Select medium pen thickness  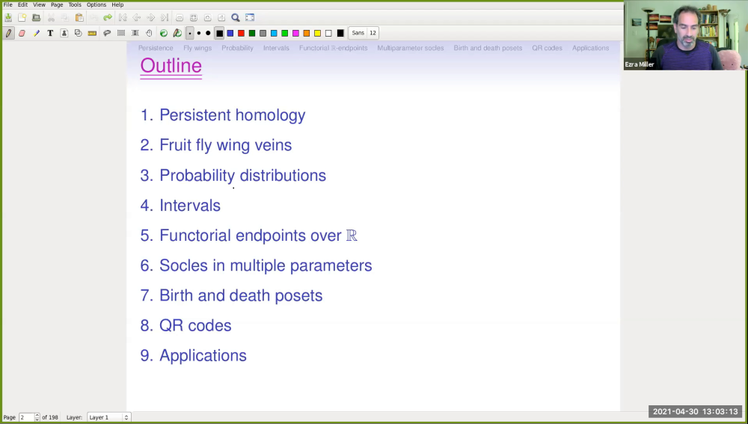click(199, 33)
